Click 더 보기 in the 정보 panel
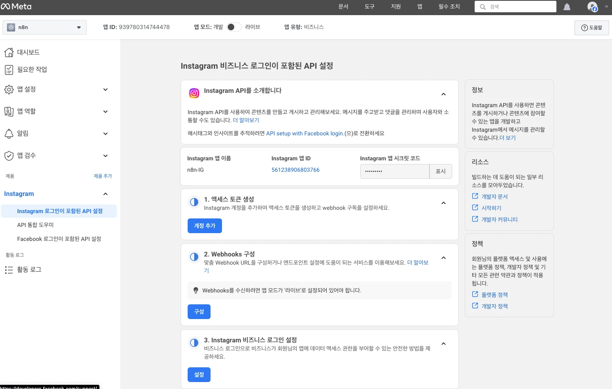Screen dimensions: 612x389 click(508, 138)
